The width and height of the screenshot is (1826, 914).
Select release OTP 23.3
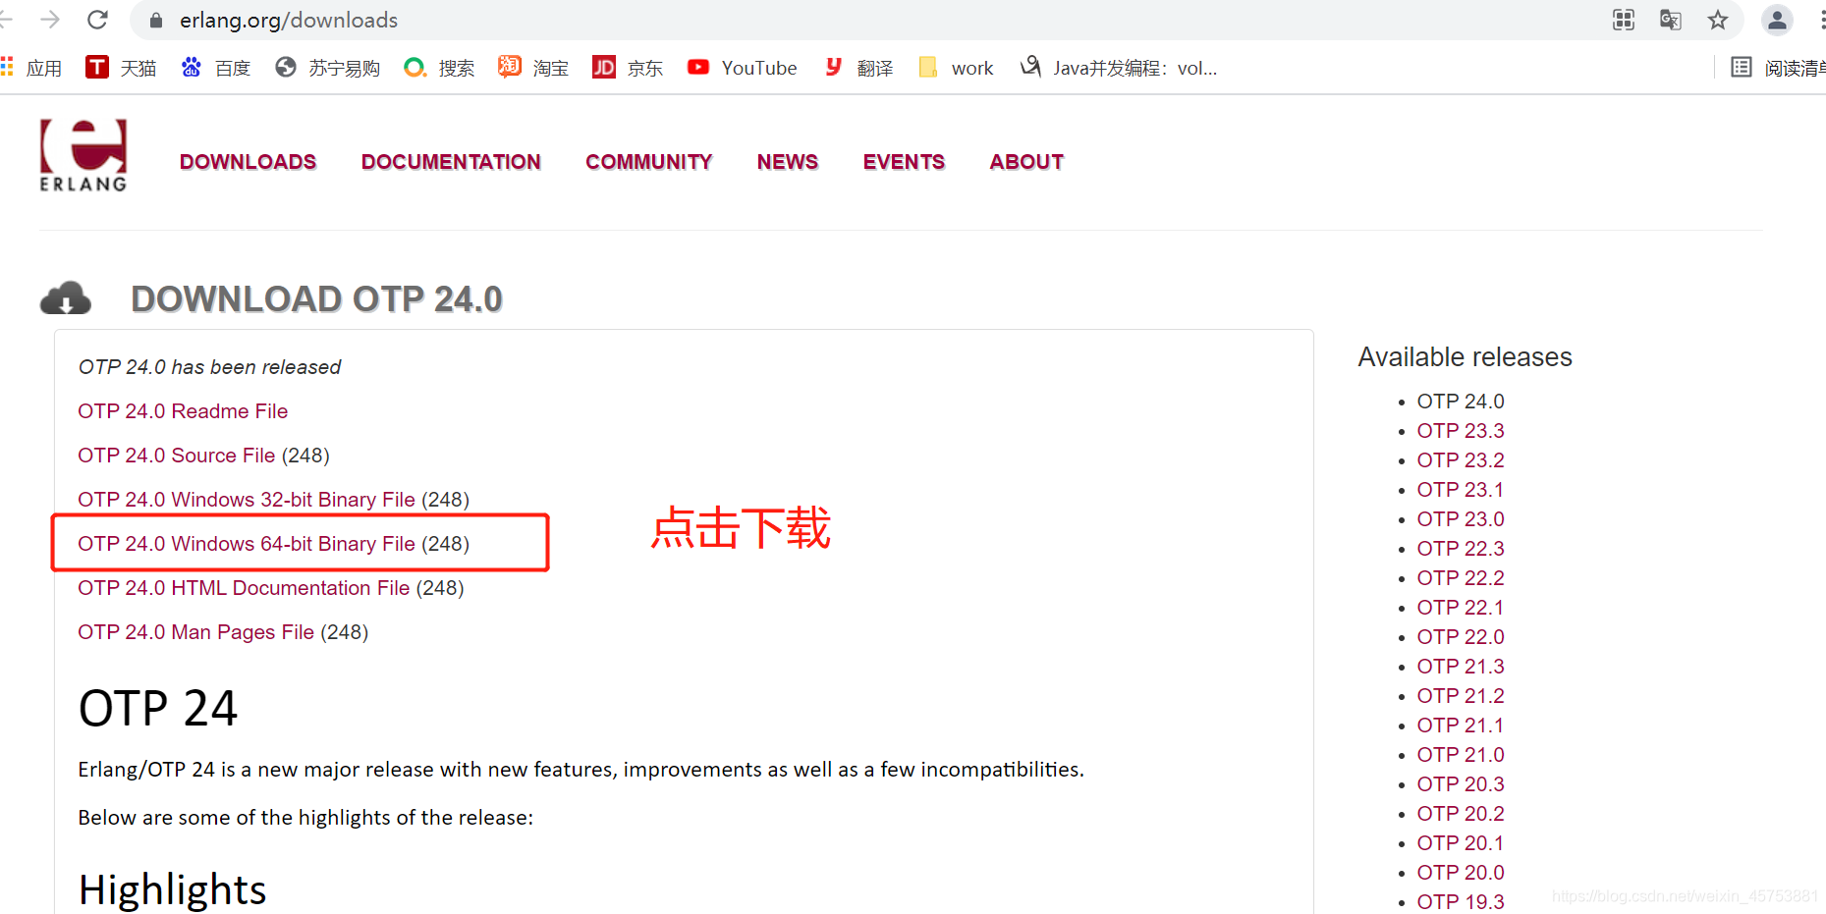click(x=1461, y=431)
